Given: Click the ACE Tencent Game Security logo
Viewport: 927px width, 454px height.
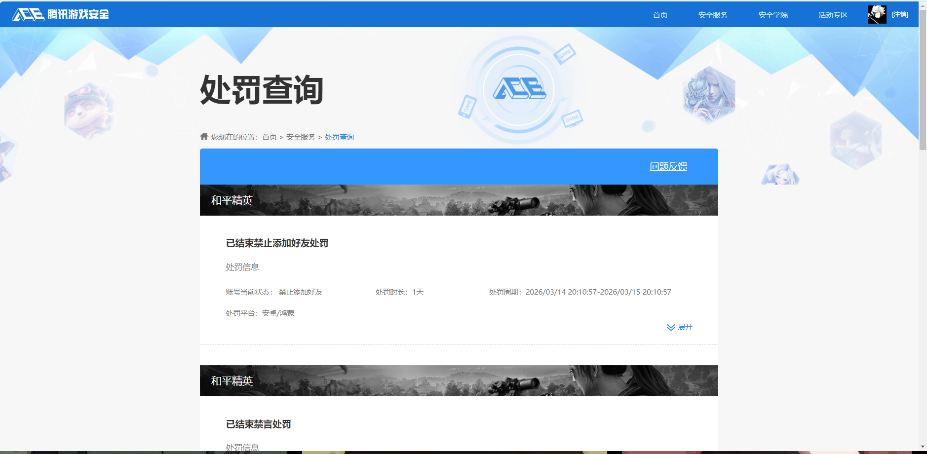Looking at the screenshot, I should click(x=59, y=14).
